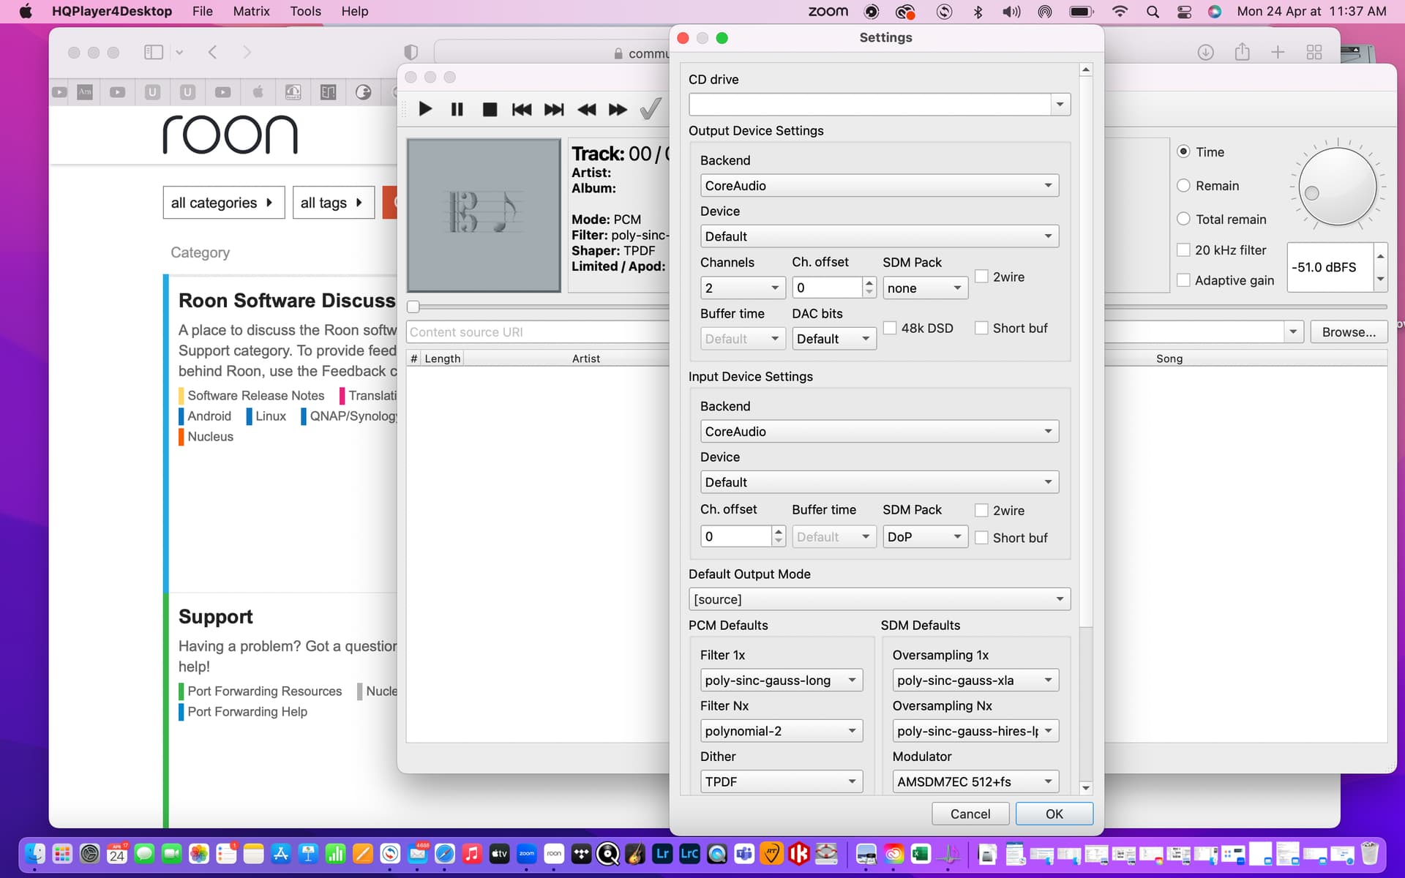The image size is (1405, 878).
Task: Skip to previous track icon
Action: click(x=522, y=110)
